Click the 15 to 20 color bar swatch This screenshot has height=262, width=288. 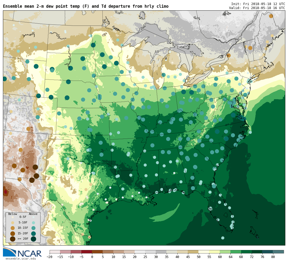[x=130, y=252]
